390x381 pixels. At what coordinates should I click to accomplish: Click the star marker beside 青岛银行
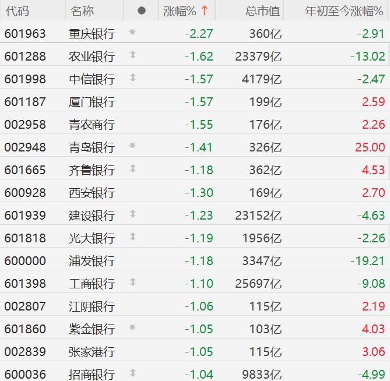[132, 146]
